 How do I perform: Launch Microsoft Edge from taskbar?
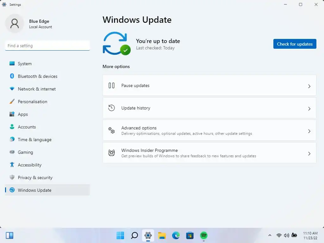tap(176, 235)
